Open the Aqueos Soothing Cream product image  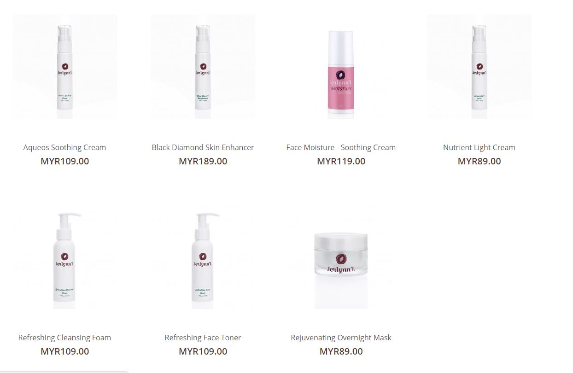tap(65, 67)
